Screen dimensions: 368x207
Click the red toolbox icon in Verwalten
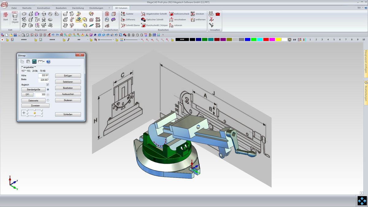coord(218,14)
